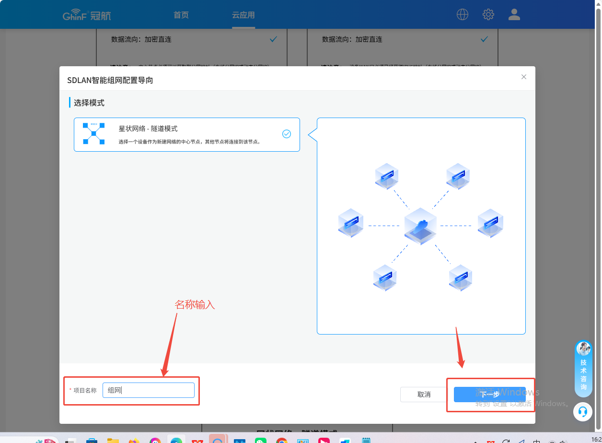Switch to the 云应用 tab
This screenshot has width=602, height=443.
243,15
